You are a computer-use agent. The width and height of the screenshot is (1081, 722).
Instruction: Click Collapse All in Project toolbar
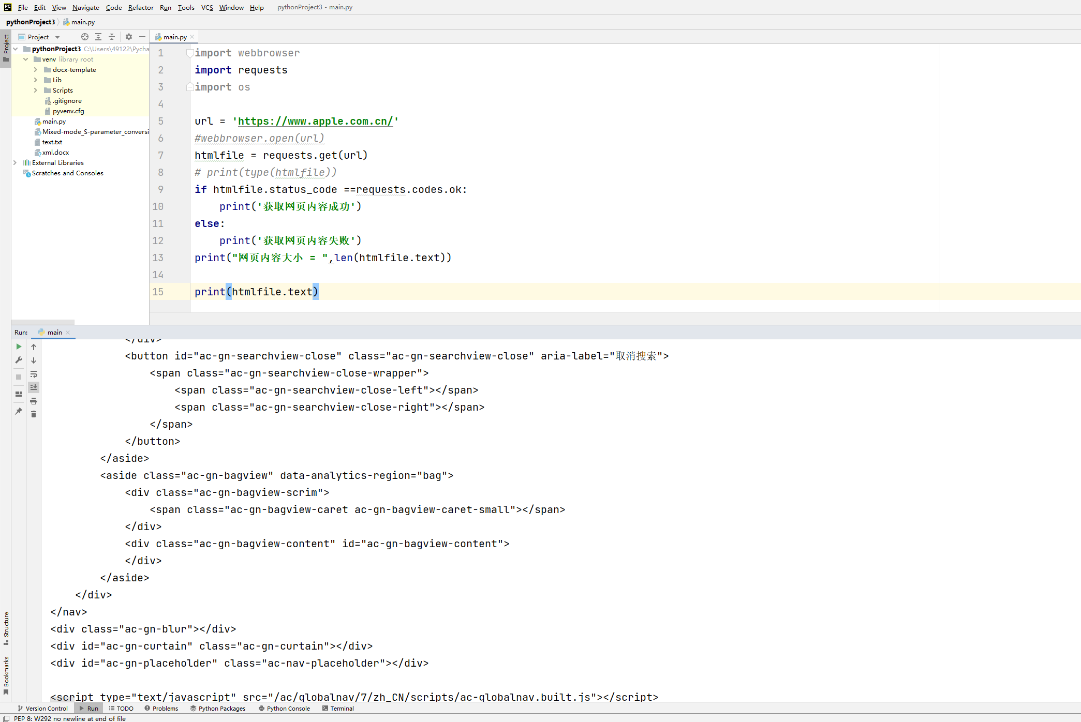112,37
